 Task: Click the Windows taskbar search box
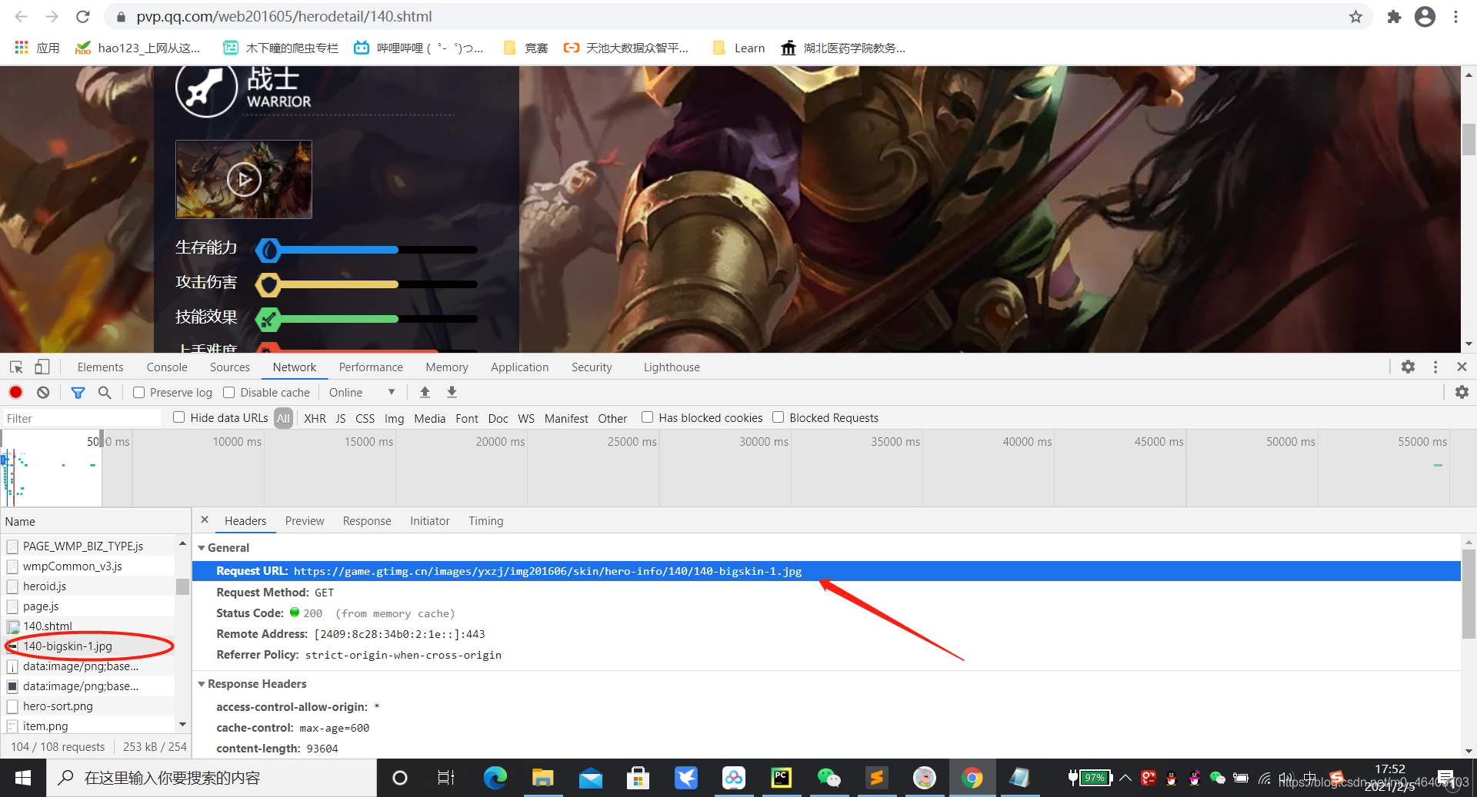point(212,778)
